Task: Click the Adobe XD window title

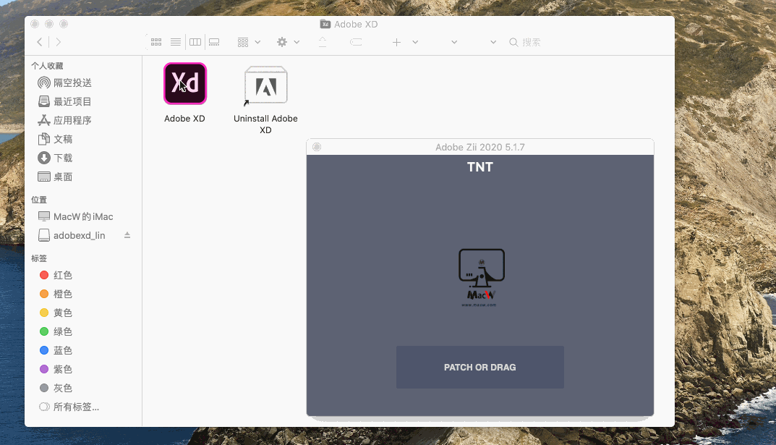Action: pyautogui.click(x=356, y=25)
